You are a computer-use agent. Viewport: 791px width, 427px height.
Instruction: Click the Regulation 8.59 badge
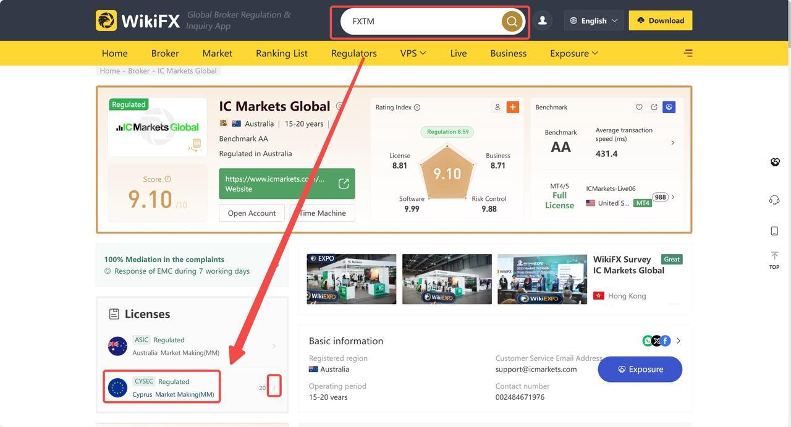447,132
